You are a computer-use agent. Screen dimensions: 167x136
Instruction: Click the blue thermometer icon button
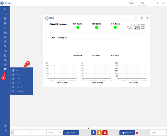tap(94, 133)
